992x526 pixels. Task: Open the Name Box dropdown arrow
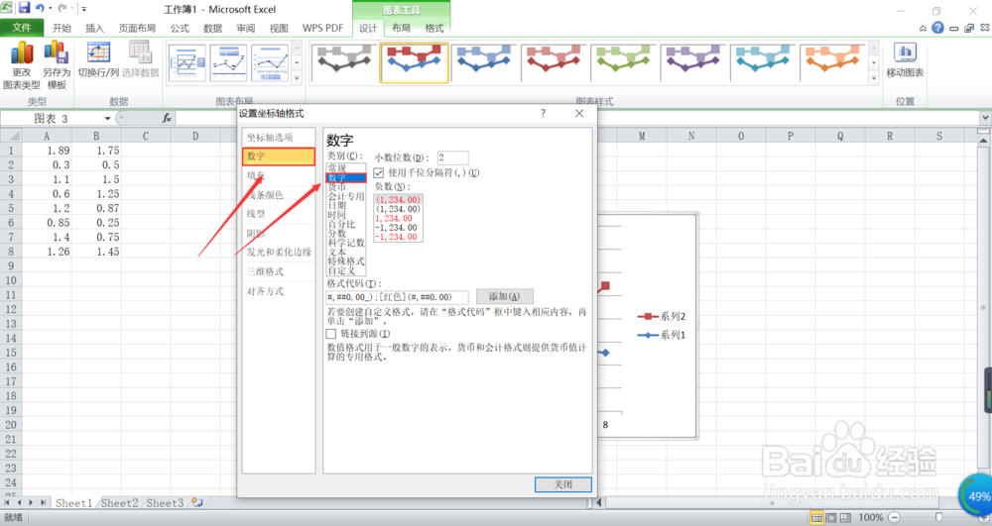(x=107, y=118)
